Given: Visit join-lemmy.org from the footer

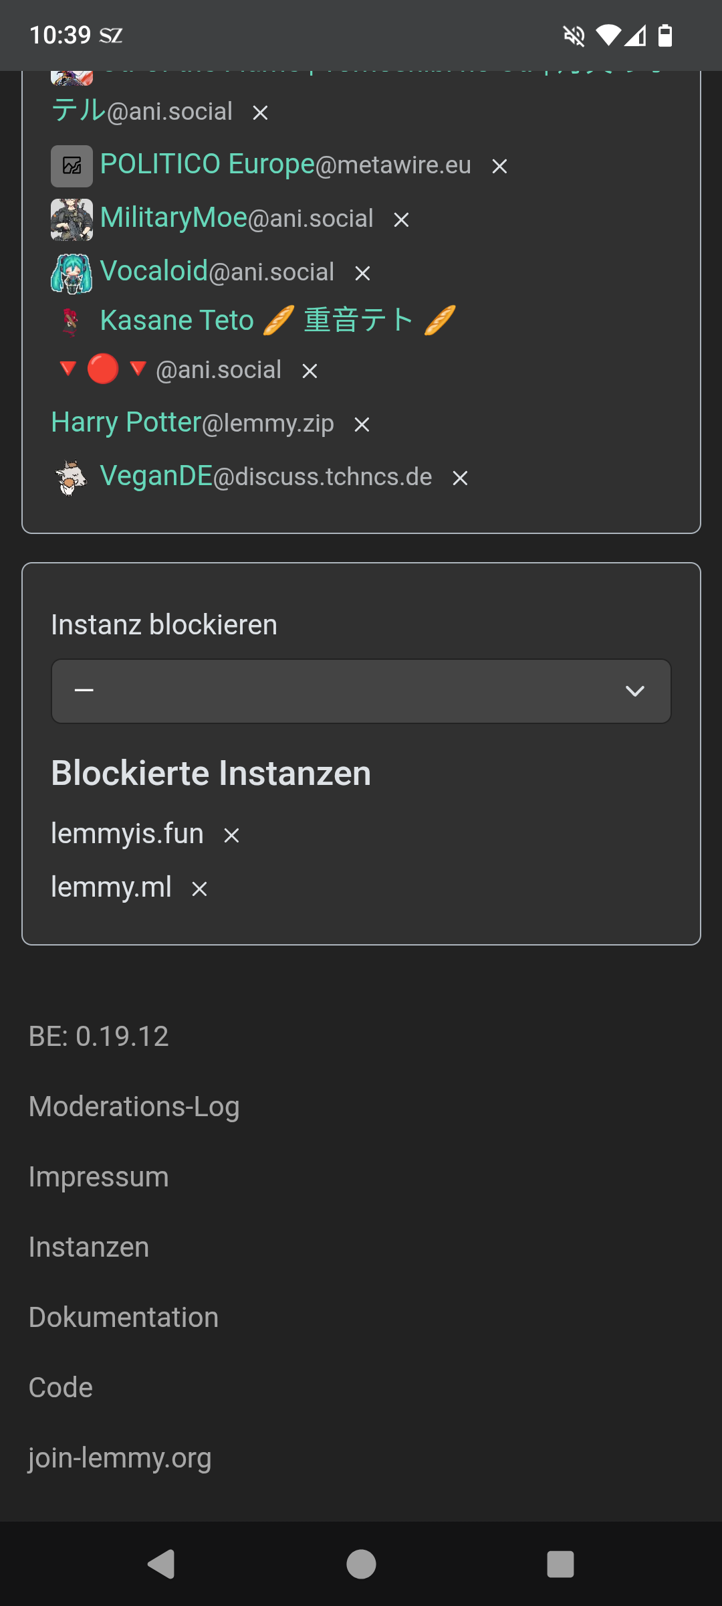Looking at the screenshot, I should click(x=120, y=1457).
